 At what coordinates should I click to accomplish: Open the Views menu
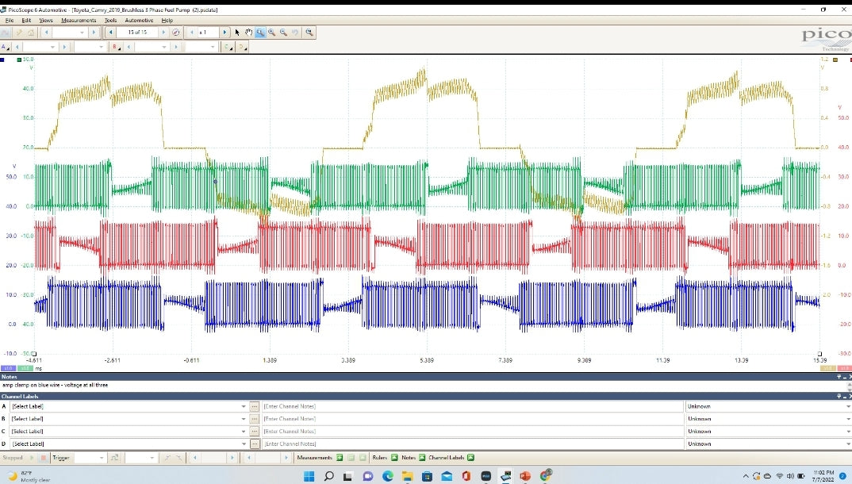(x=46, y=20)
